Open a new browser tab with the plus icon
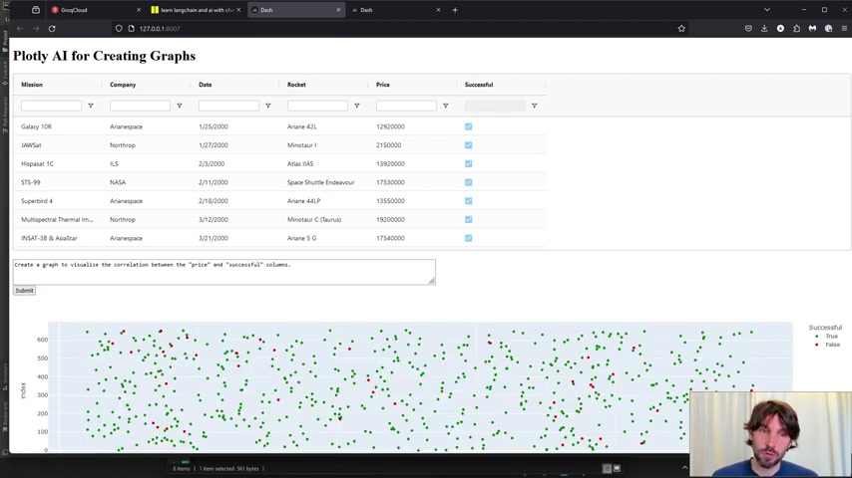The height and width of the screenshot is (478, 852). coord(455,10)
